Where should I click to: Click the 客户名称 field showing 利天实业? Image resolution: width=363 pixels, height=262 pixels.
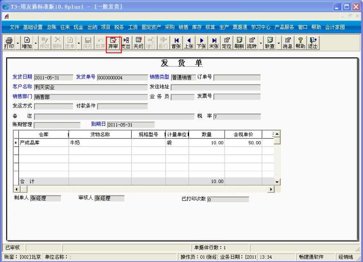click(x=91, y=87)
